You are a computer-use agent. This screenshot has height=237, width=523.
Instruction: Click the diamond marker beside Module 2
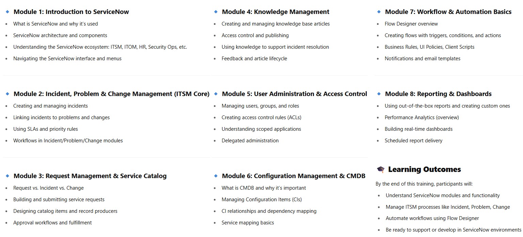pos(7,94)
